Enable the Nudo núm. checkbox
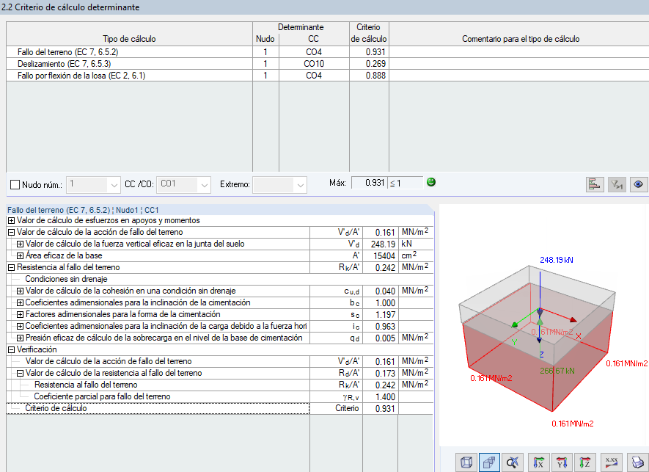 tap(15, 184)
